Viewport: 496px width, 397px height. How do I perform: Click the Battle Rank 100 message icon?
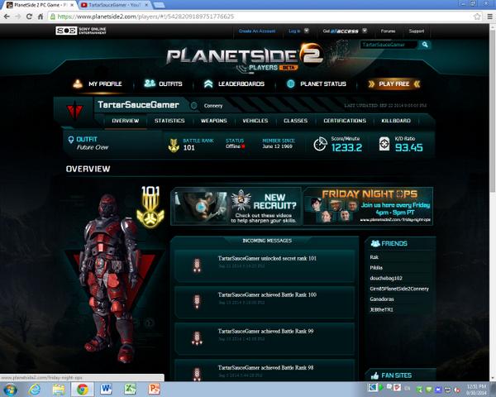(197, 301)
